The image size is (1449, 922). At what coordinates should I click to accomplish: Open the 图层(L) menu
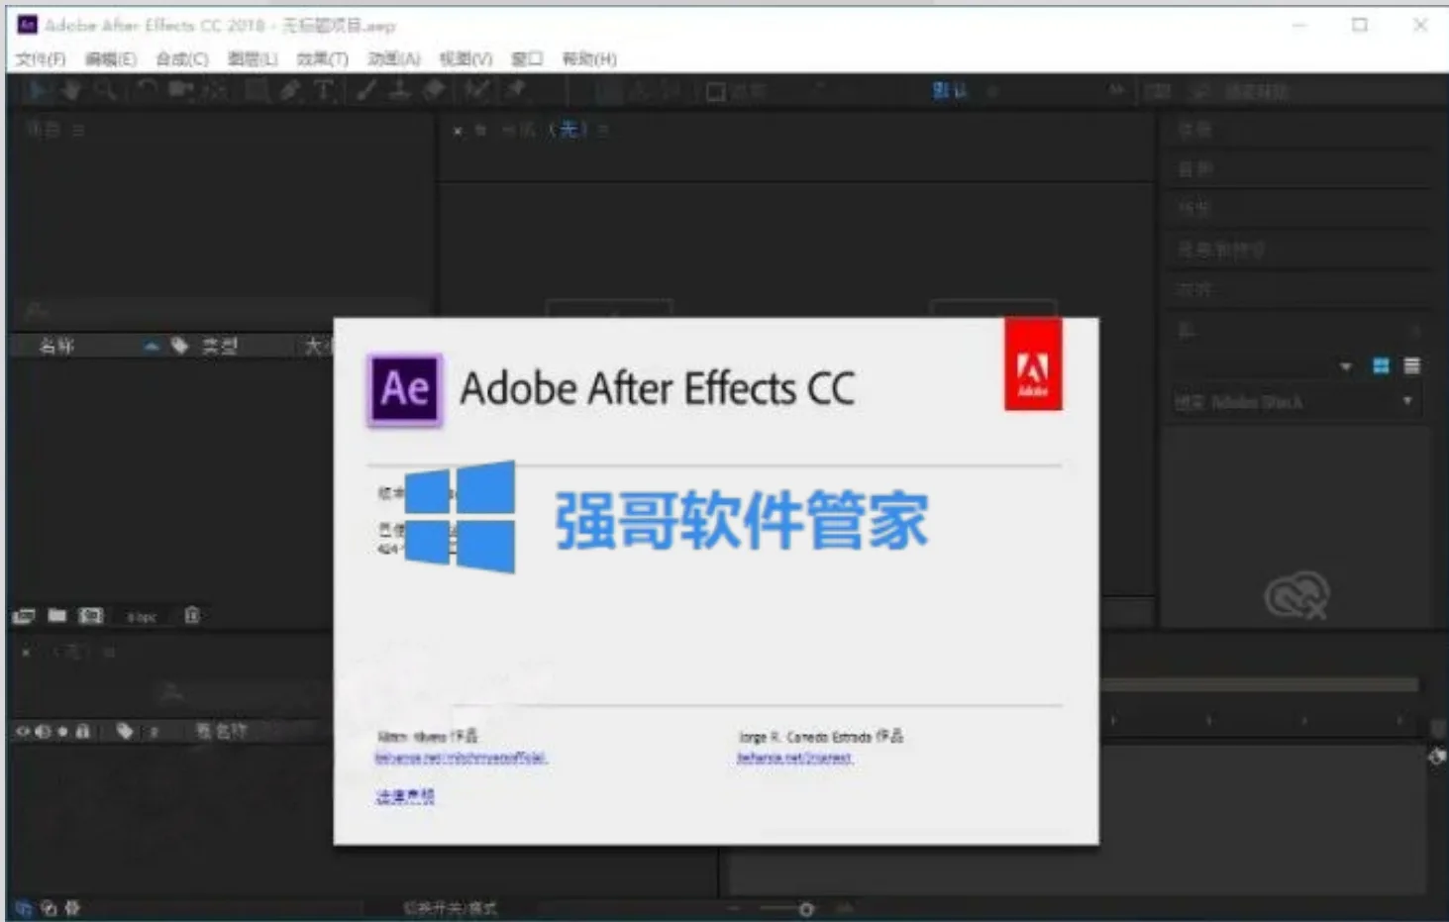pos(253,58)
